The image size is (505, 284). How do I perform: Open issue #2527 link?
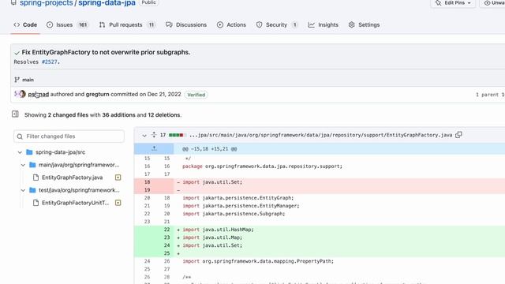pyautogui.click(x=49, y=62)
